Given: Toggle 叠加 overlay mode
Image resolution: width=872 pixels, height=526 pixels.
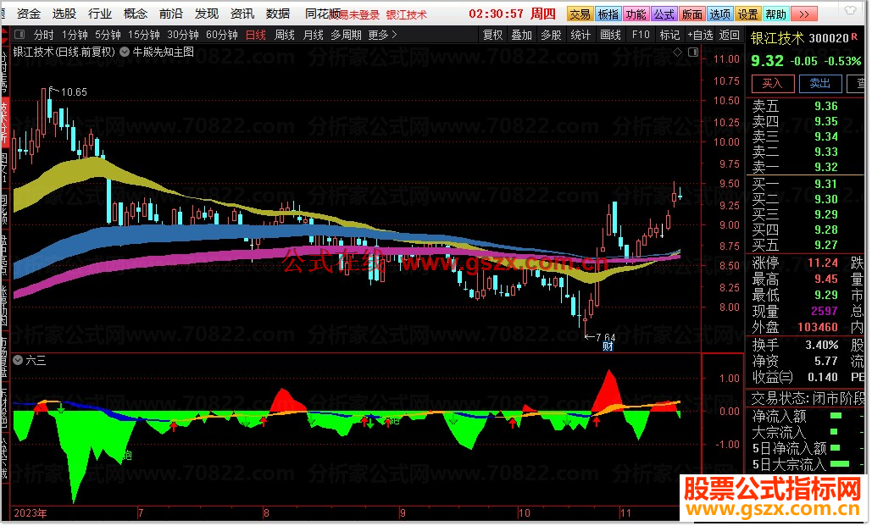Looking at the screenshot, I should [519, 35].
